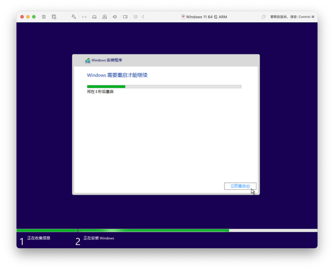The image size is (334, 270).
Task: Click the camera device icon
Action: (x=125, y=17)
